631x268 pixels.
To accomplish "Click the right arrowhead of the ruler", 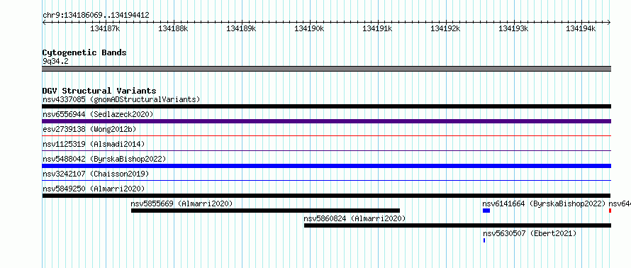I will (x=609, y=22).
